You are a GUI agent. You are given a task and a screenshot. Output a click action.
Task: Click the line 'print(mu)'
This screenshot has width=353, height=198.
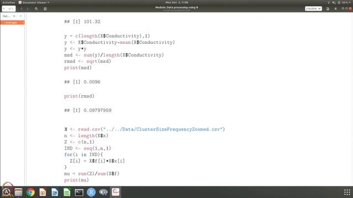click(x=77, y=180)
